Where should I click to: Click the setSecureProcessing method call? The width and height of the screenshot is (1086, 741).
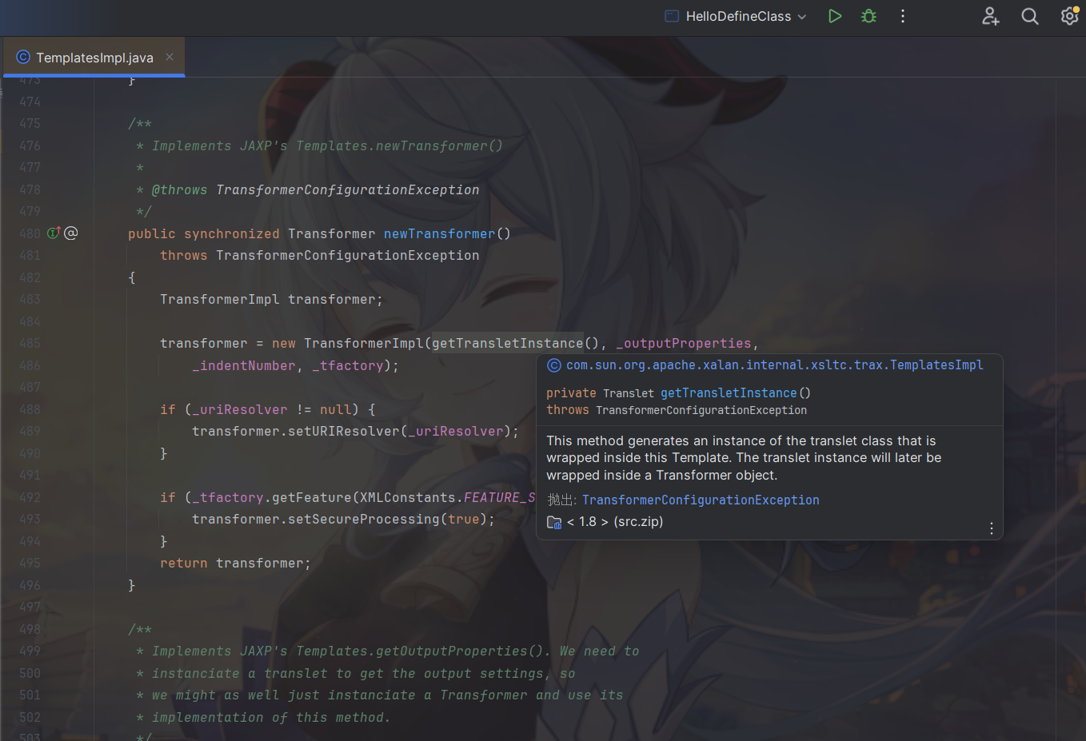pos(364,520)
